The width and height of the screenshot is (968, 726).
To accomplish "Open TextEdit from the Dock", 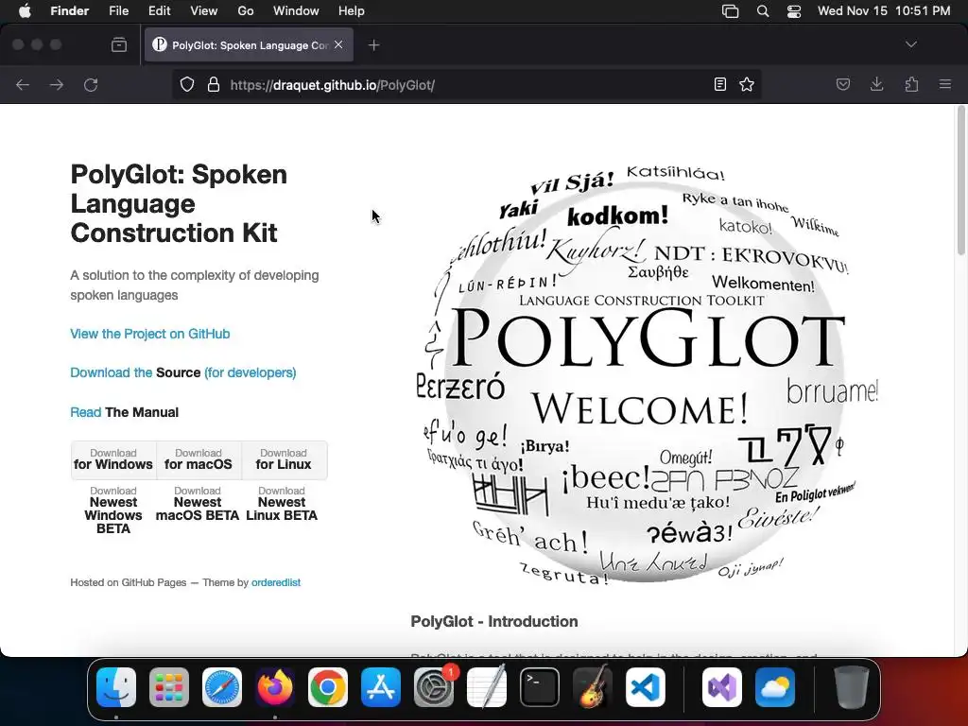I will (x=487, y=687).
